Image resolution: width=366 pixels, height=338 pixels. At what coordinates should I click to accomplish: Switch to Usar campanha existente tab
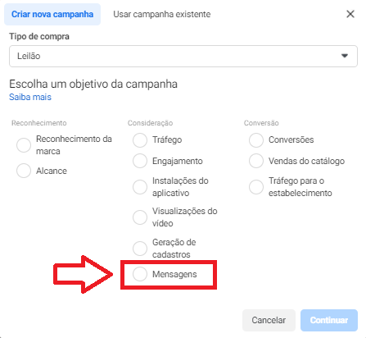[162, 14]
